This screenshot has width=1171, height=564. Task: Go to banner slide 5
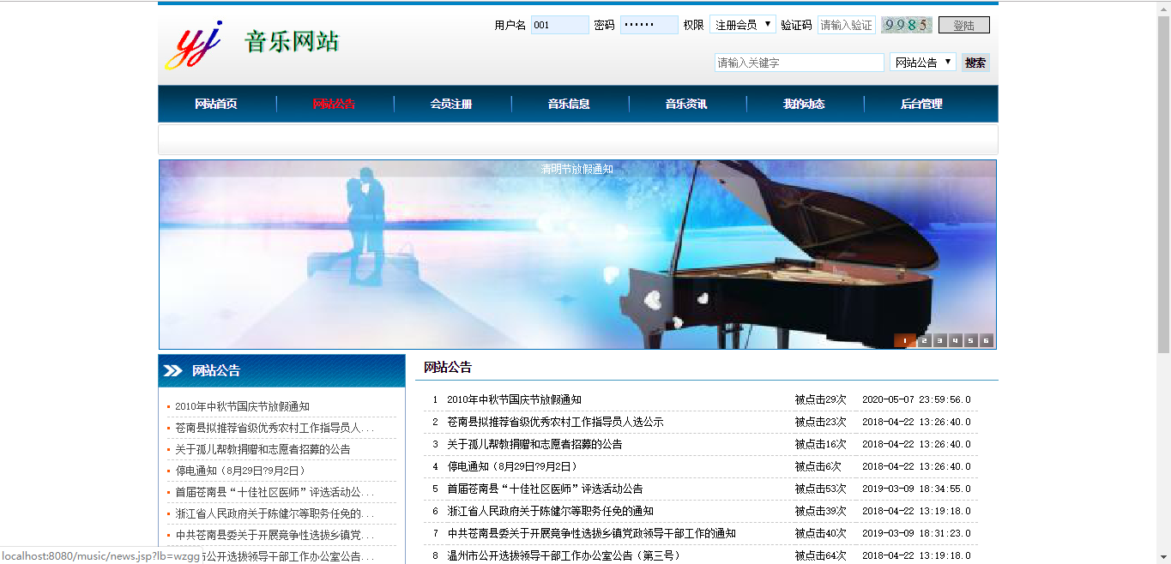point(971,340)
